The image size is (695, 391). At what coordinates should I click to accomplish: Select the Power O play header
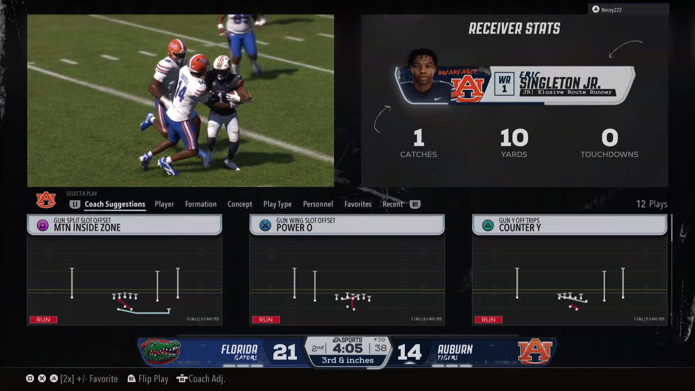click(347, 224)
